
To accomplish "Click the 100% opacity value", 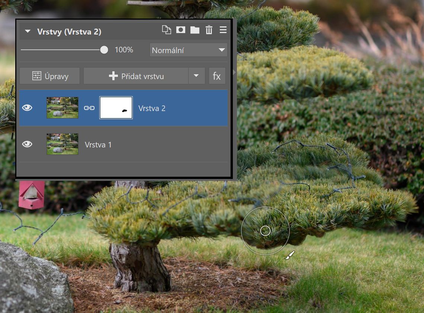I will point(124,50).
